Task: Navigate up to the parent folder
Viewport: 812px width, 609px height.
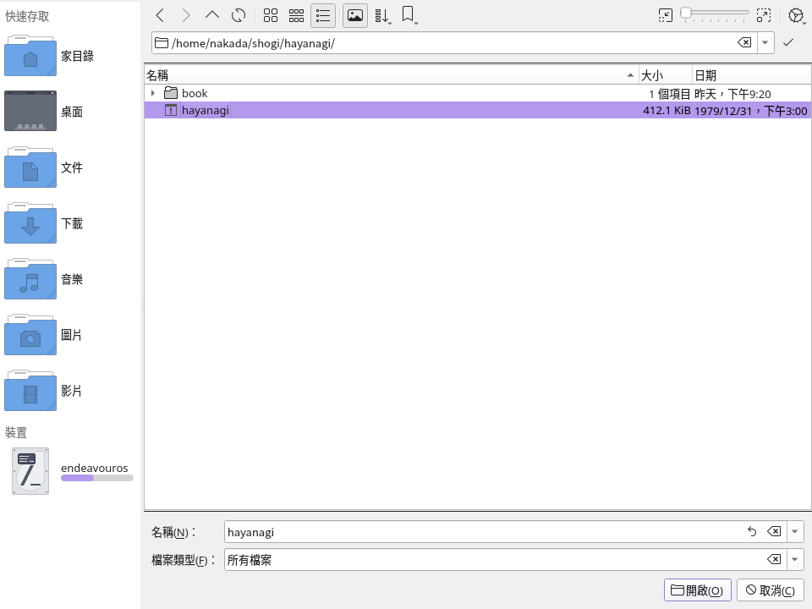Action: point(211,15)
